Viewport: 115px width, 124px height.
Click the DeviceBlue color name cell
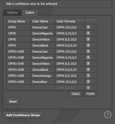(43, 82)
